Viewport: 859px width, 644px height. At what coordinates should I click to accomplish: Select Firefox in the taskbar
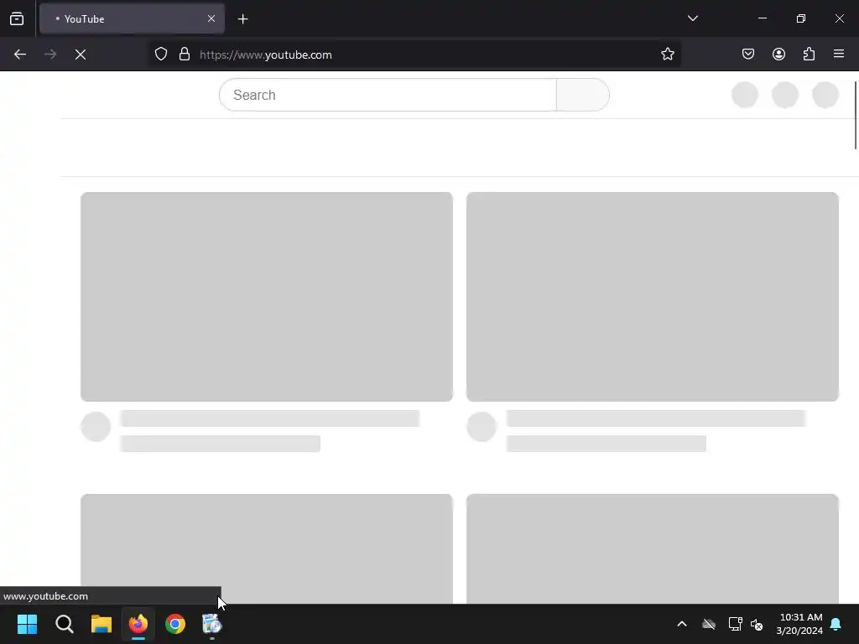pos(138,624)
